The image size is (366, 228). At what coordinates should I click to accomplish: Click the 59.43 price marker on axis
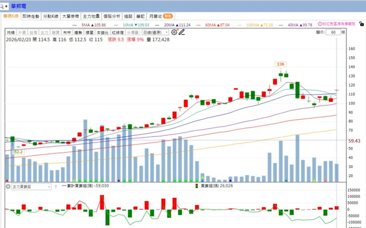354,141
